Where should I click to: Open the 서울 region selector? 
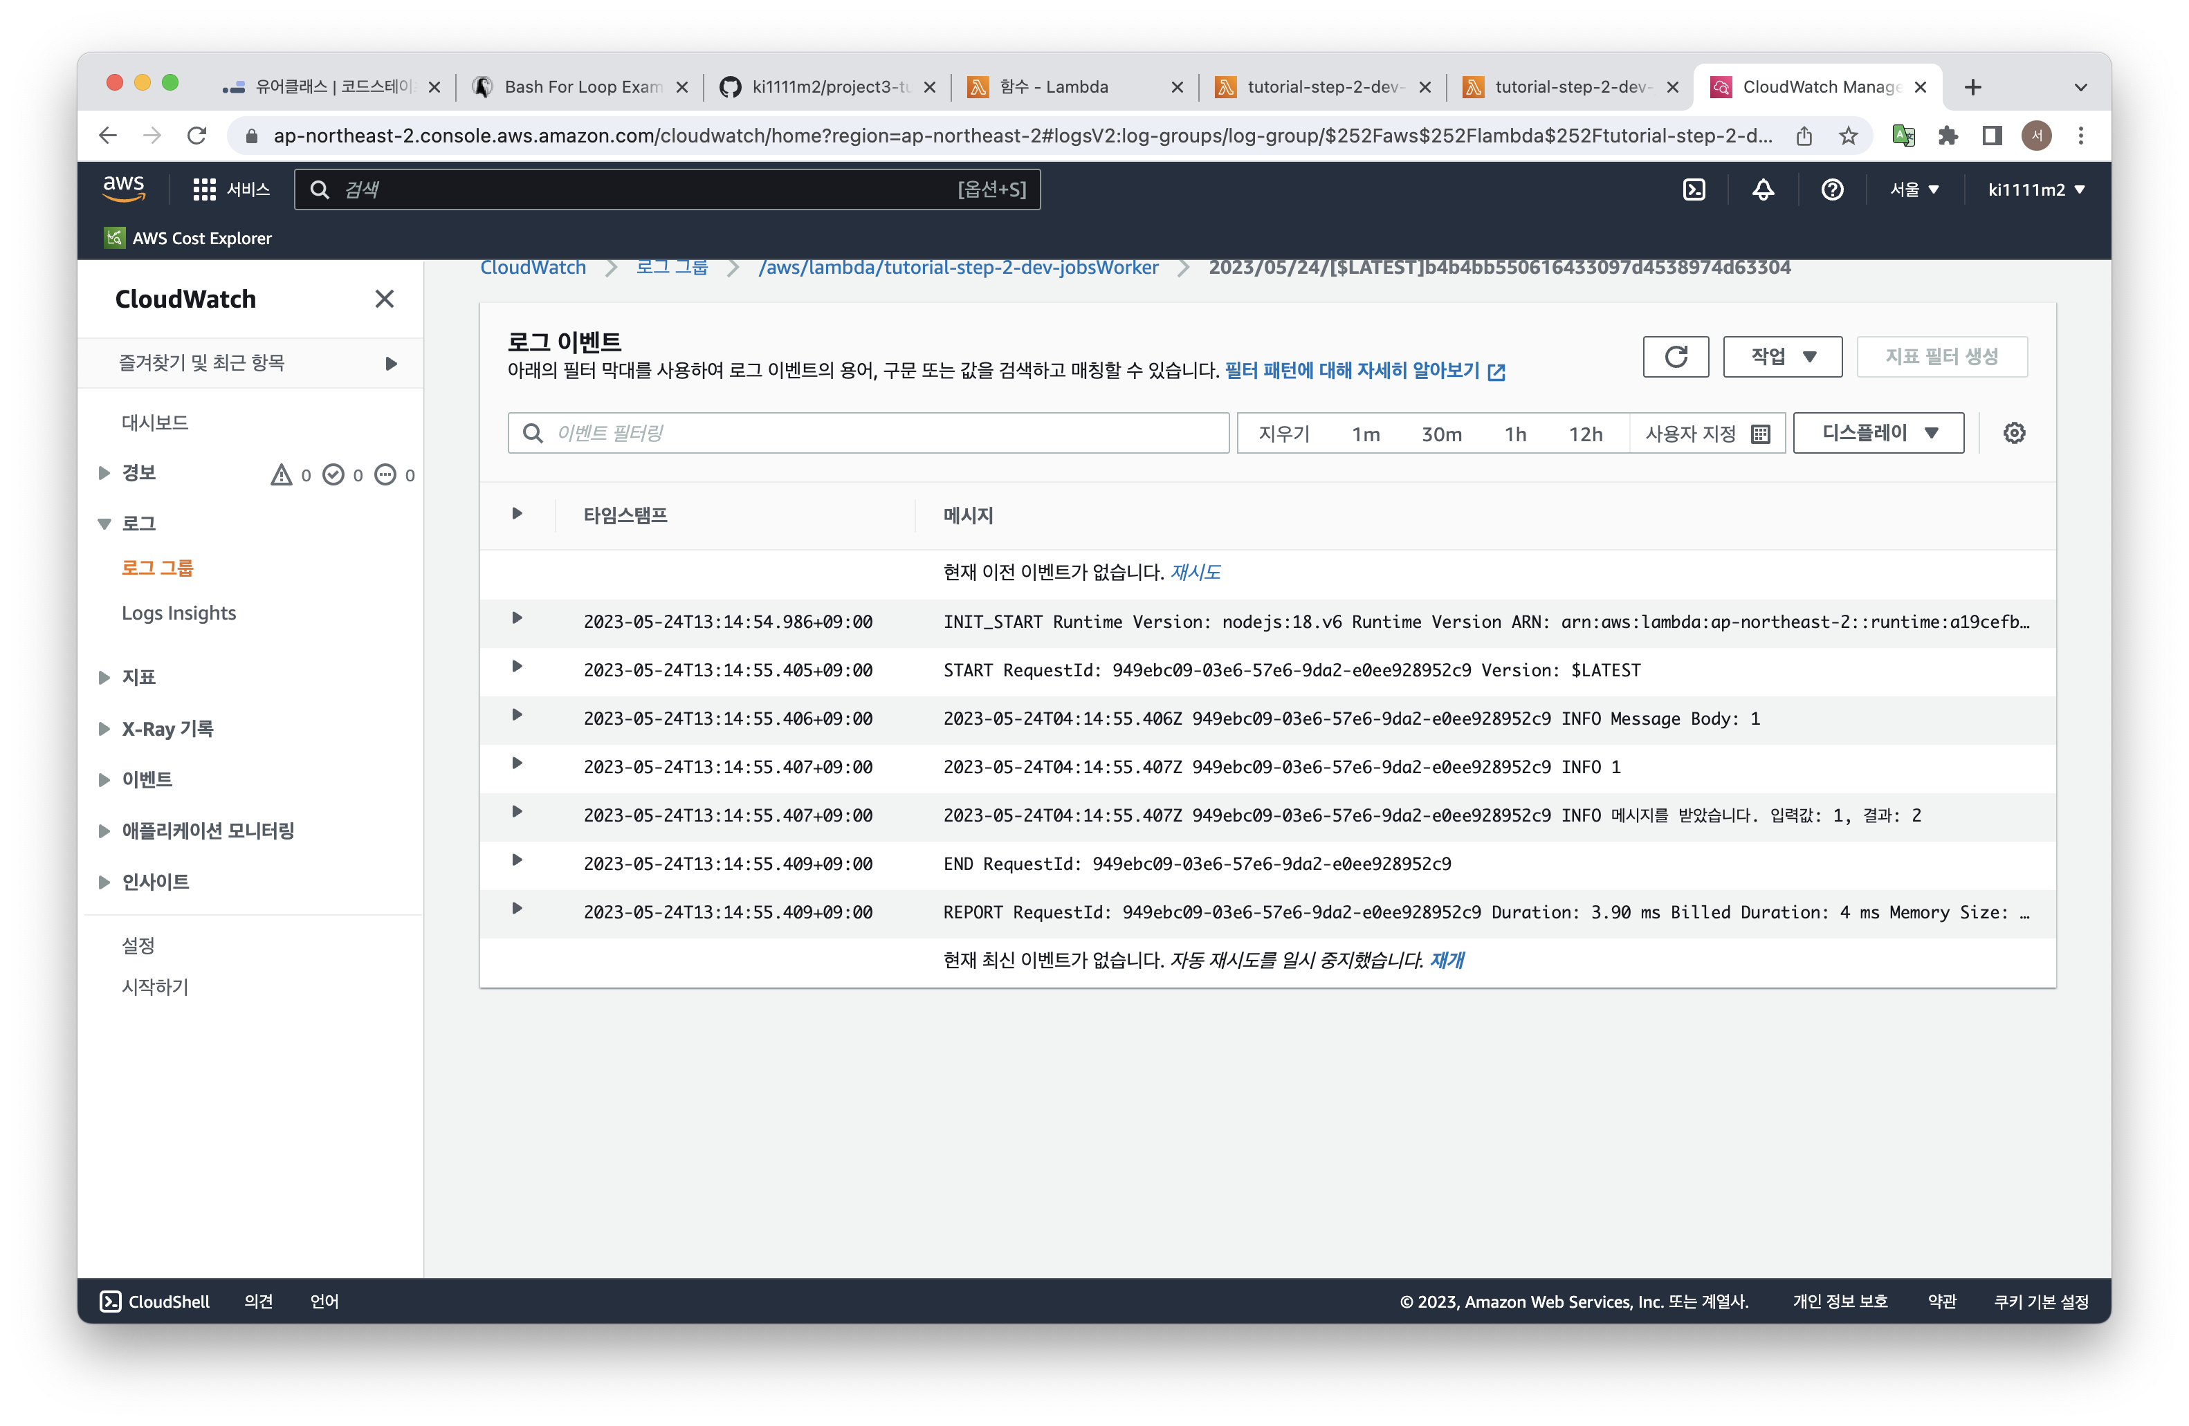pyautogui.click(x=1914, y=189)
